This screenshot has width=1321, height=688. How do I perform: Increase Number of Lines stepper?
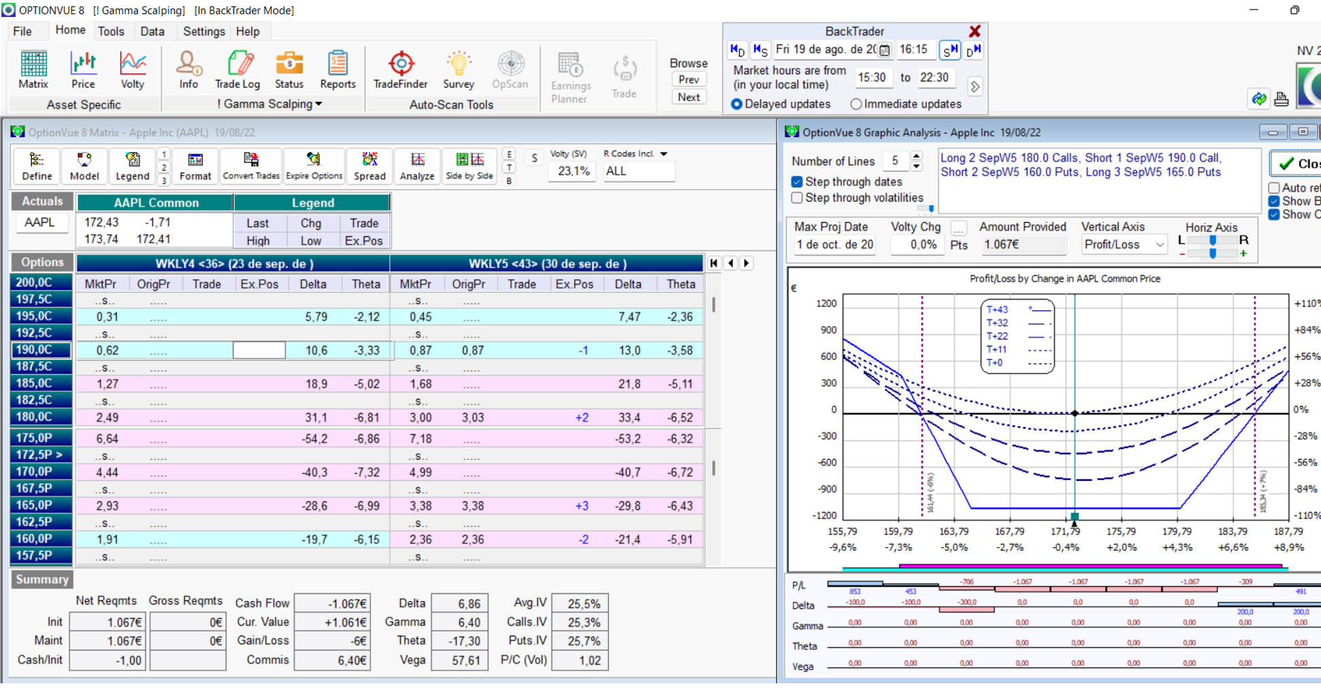[916, 156]
